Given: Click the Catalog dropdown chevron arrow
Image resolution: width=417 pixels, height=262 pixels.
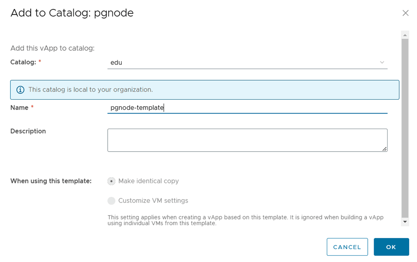Looking at the screenshot, I should click(382, 62).
